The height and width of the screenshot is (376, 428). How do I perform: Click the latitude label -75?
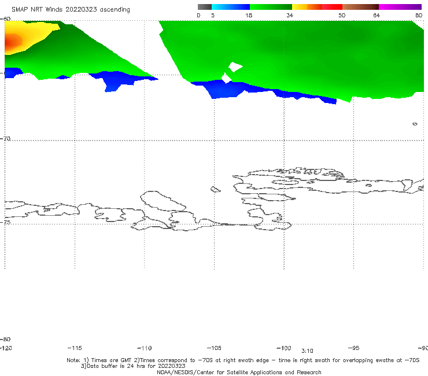click(5, 222)
